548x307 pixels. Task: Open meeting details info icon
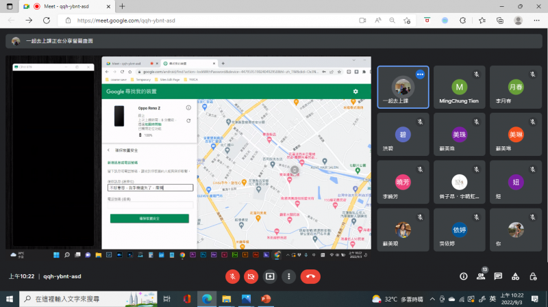[x=464, y=277]
